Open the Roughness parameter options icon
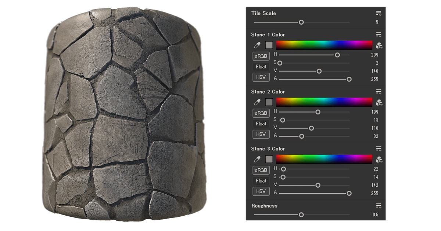The height and width of the screenshot is (231, 441). click(379, 206)
